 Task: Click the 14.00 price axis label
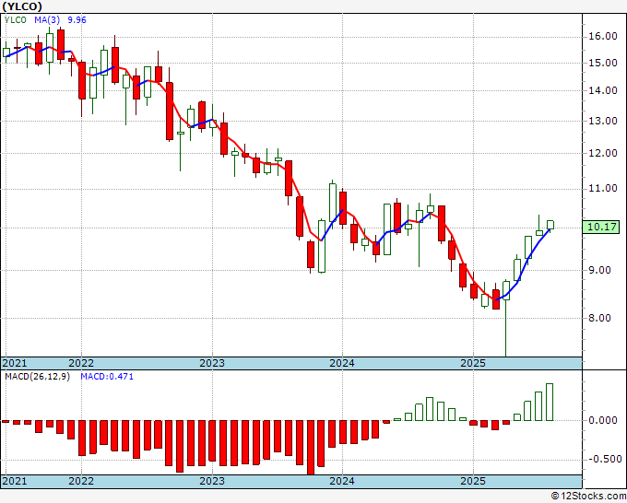tap(603, 90)
